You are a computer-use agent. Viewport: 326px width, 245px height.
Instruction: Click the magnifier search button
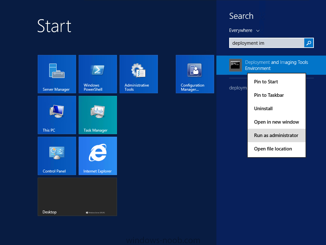(x=309, y=43)
